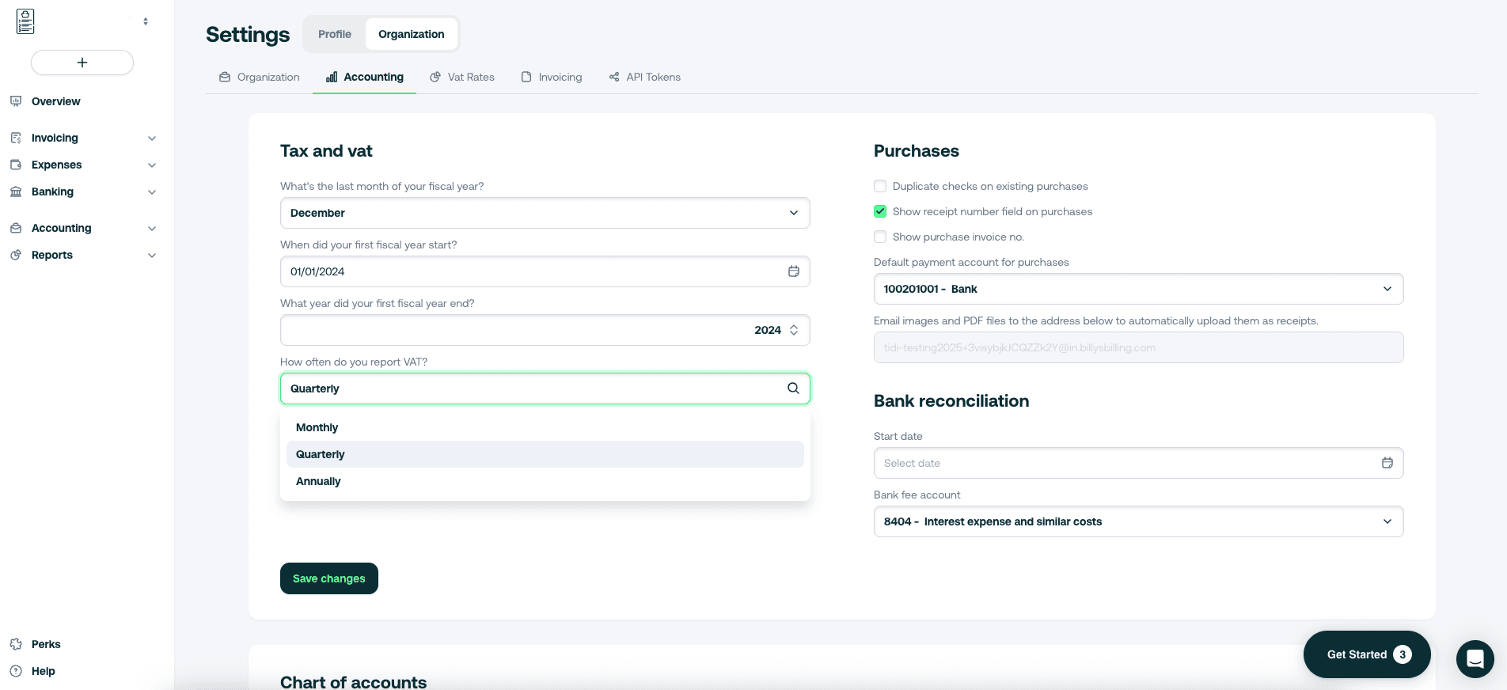
Task: Open the fiscal year last month dropdown
Action: [x=545, y=213]
